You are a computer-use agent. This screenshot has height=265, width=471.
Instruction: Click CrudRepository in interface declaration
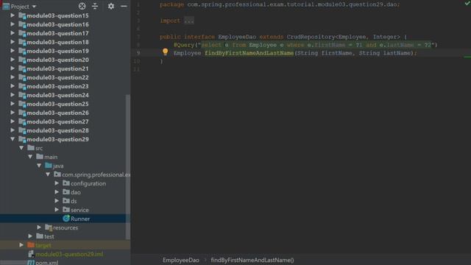pos(311,37)
